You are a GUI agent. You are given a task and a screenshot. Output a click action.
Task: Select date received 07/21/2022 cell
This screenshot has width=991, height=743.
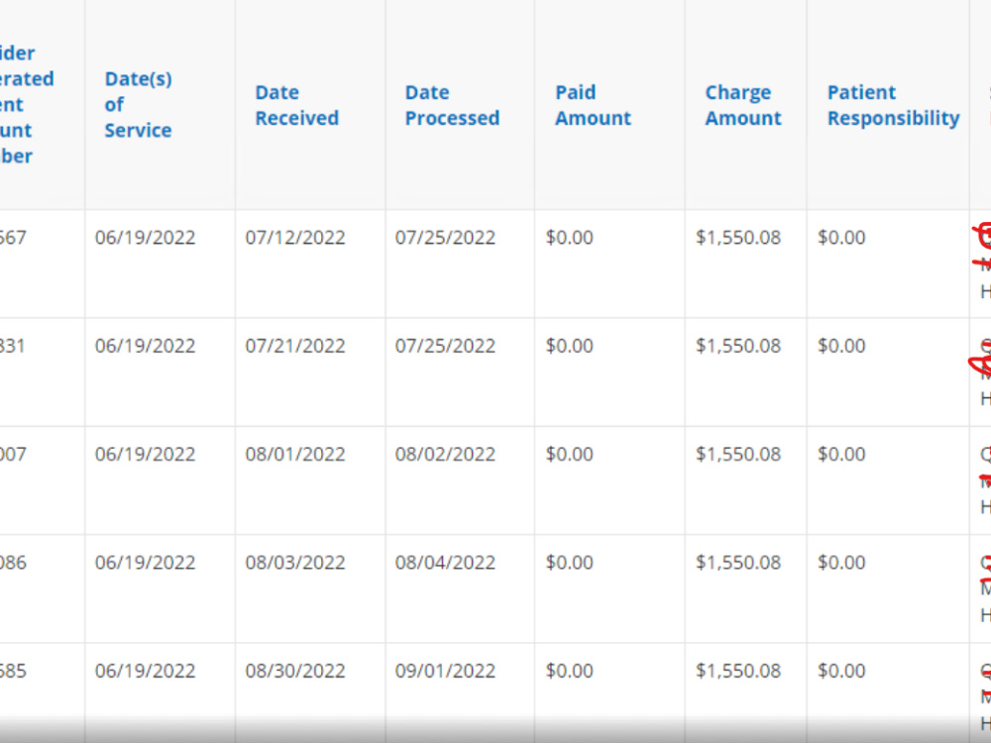click(295, 346)
